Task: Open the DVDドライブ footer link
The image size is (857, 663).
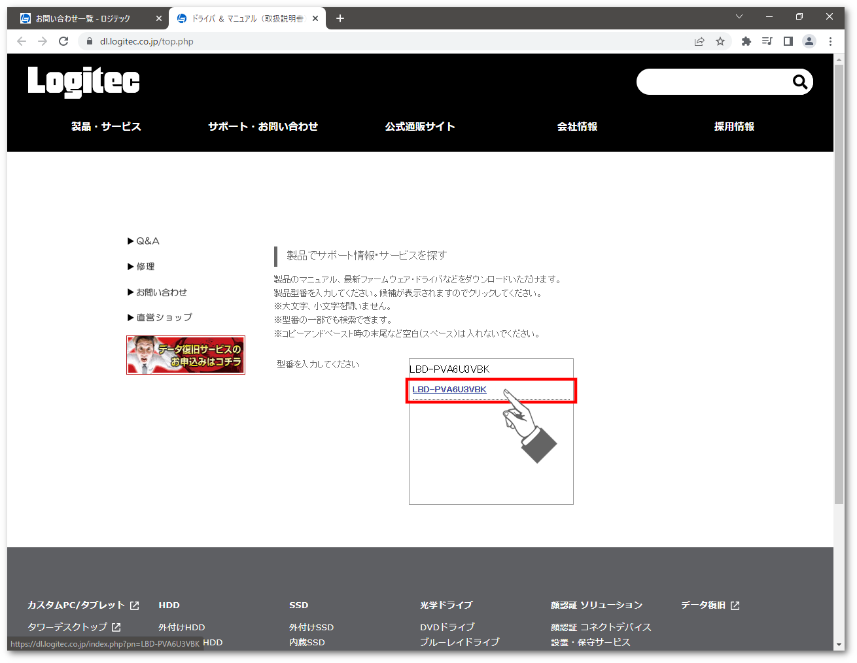Action: coord(447,627)
